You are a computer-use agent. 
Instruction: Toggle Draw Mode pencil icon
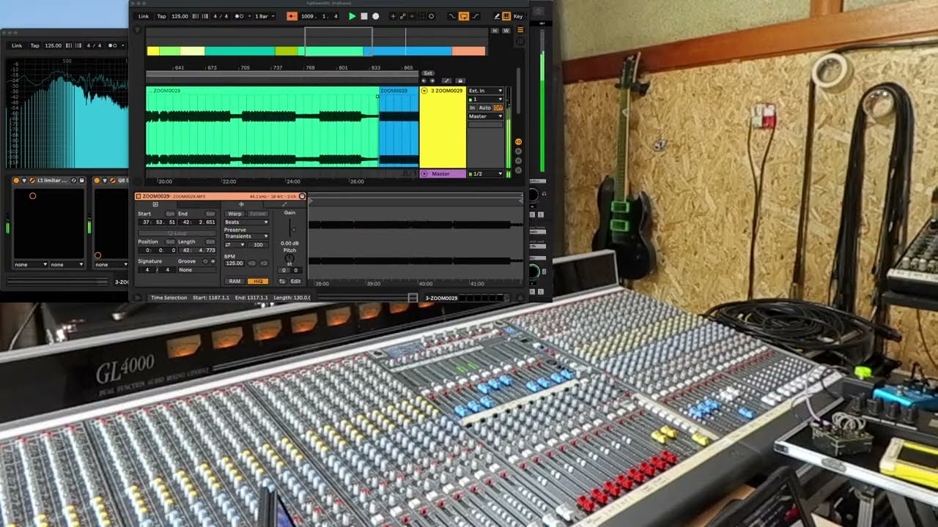tap(497, 16)
